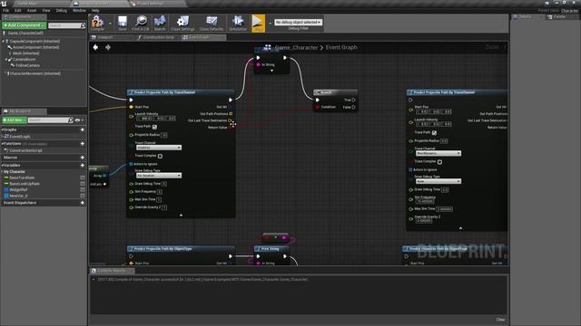Toggle BaseLookUpRate variable visibility

(83, 184)
